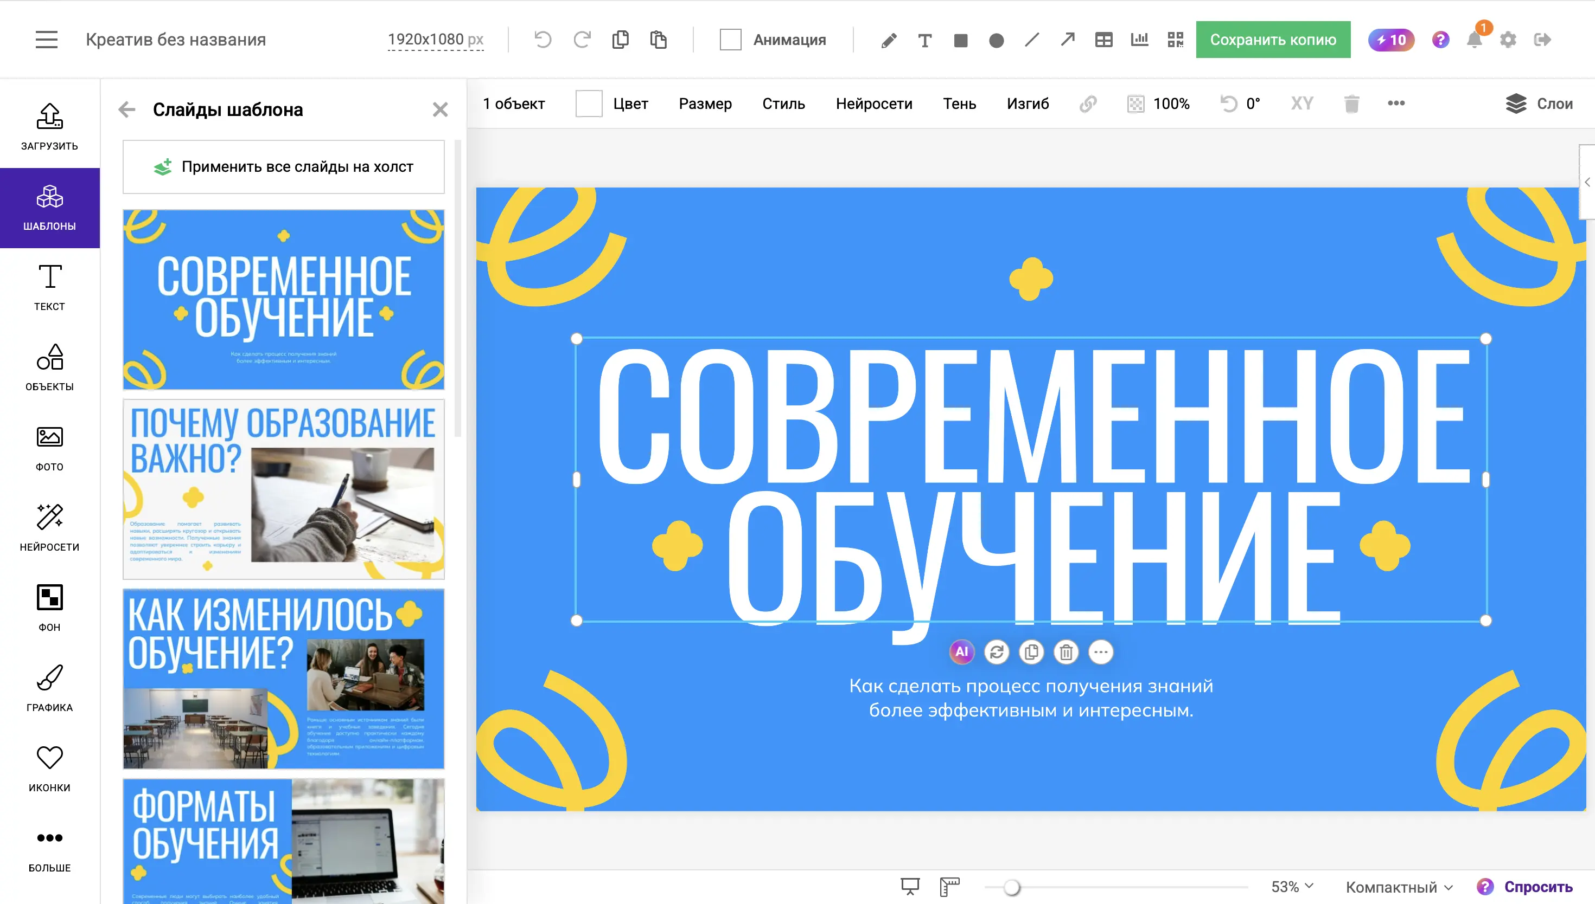Click the Спросить help link
1595x904 pixels.
1525,887
